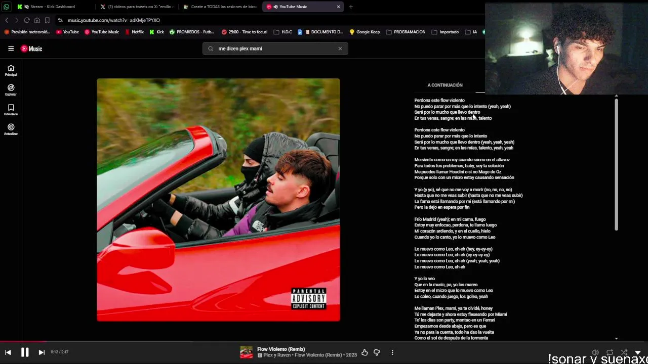Click the album thumbnail in player bar
The width and height of the screenshot is (648, 364).
coord(246,352)
